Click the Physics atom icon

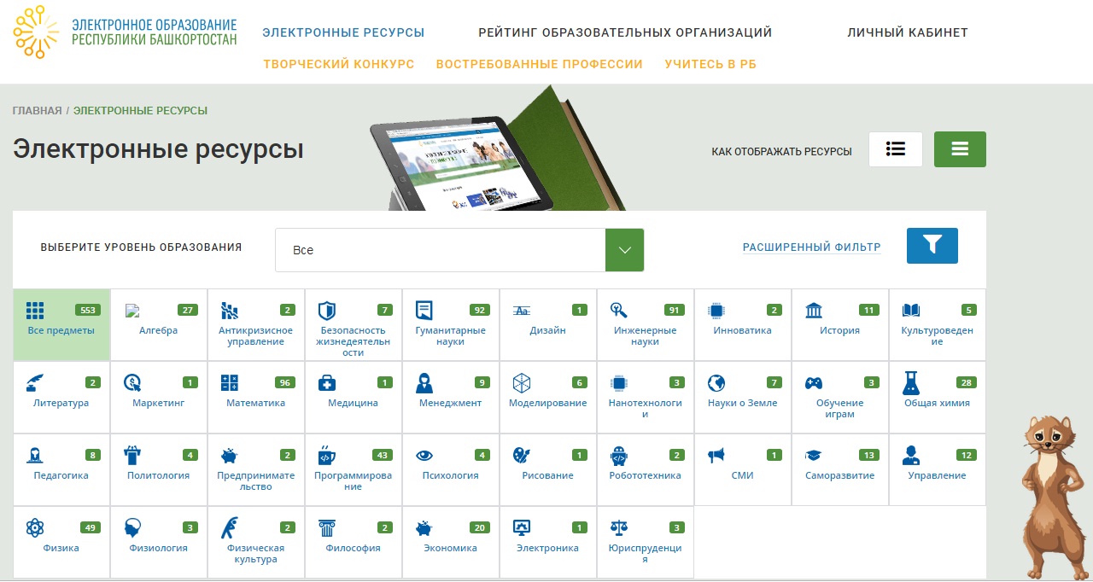click(34, 528)
